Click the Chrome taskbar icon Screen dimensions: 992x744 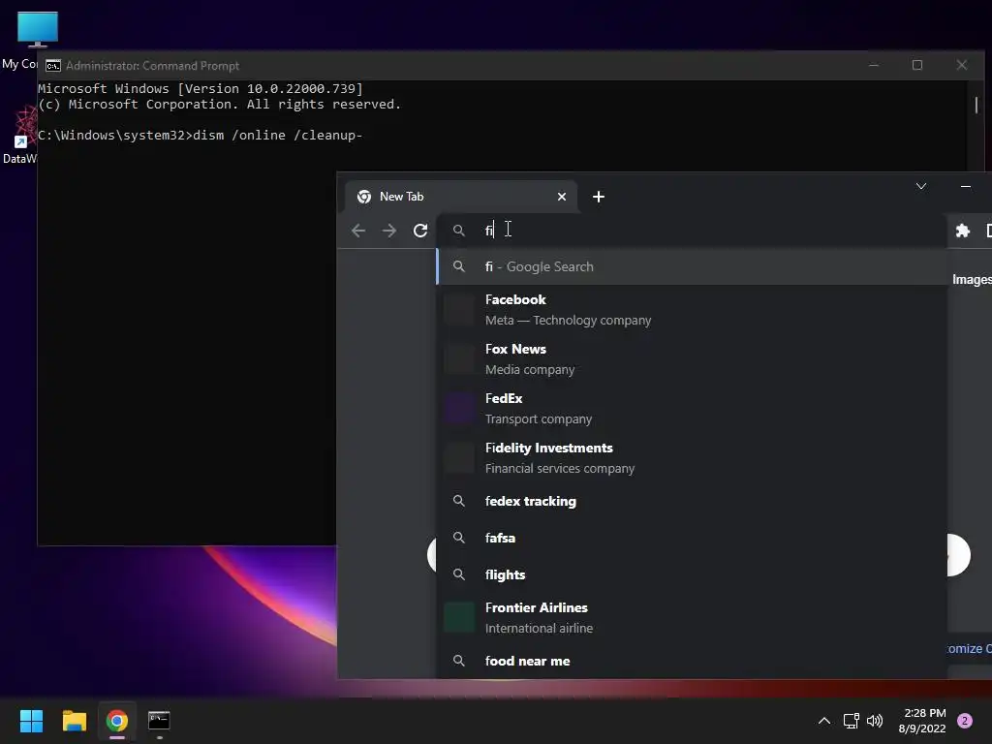click(x=117, y=721)
